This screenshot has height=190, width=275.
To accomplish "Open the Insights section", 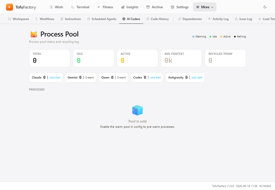I will tap(130, 7).
